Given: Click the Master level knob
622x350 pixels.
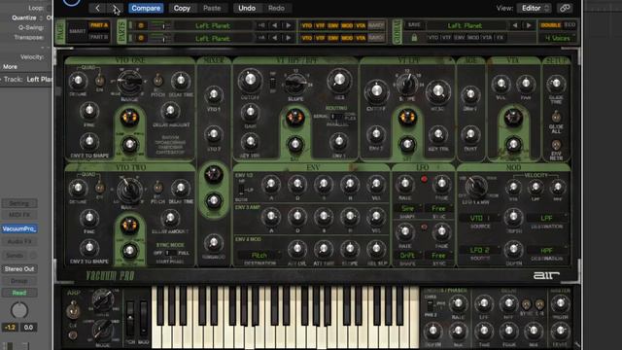Looking at the screenshot, I should (560, 331).
